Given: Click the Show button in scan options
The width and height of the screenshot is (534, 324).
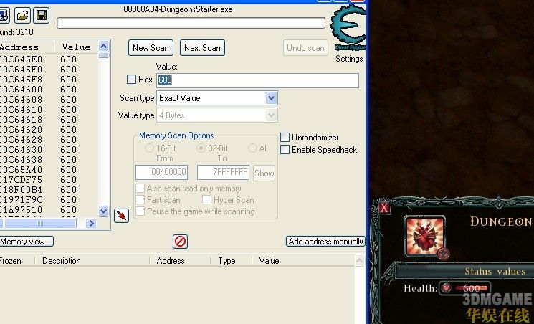Looking at the screenshot, I should pos(264,173).
